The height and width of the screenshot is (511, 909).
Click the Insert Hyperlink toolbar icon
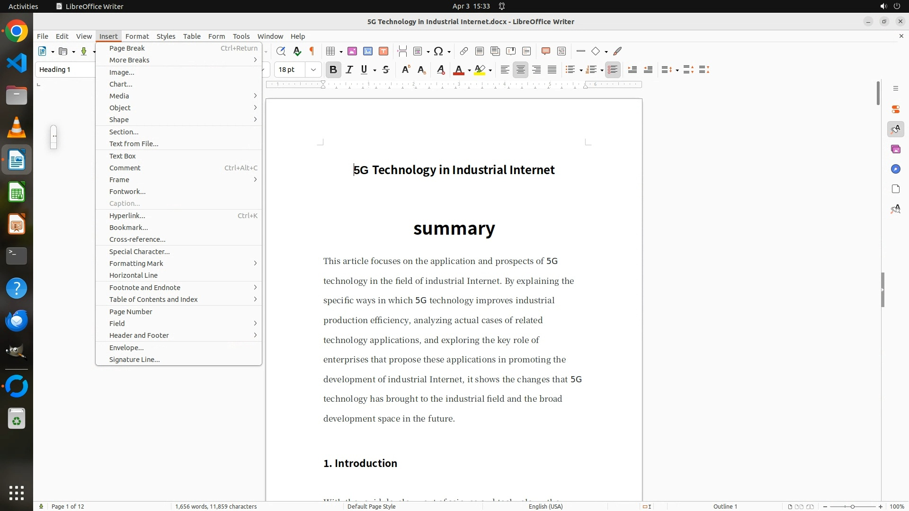coord(464,51)
